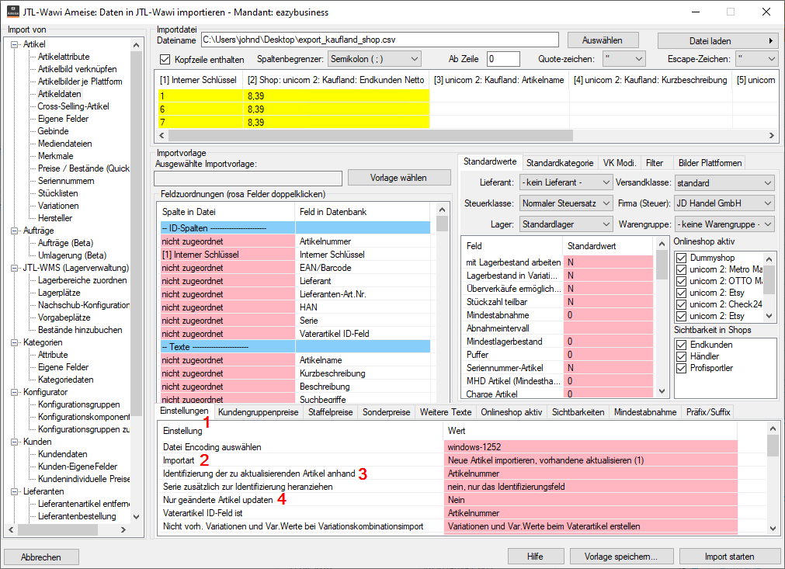The width and height of the screenshot is (785, 569).
Task: Click column header [3] unicom 2: Kaufland: Artikelname
Action: [x=498, y=80]
